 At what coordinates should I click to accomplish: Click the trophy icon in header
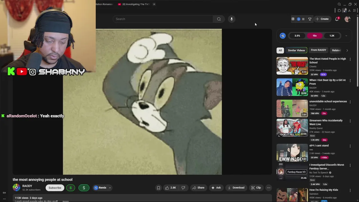click(310, 19)
